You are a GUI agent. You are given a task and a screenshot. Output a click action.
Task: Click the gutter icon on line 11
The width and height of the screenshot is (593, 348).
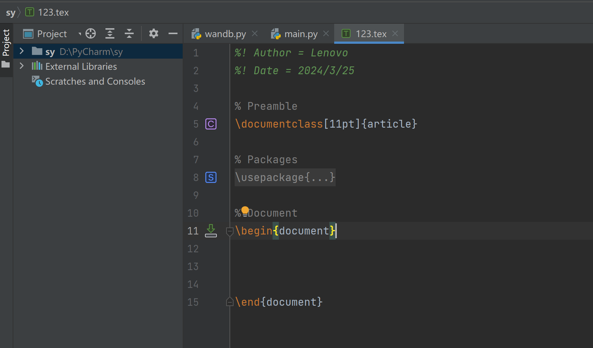[211, 230]
